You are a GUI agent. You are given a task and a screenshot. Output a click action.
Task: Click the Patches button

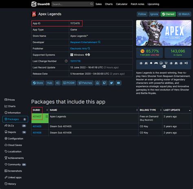85,83
